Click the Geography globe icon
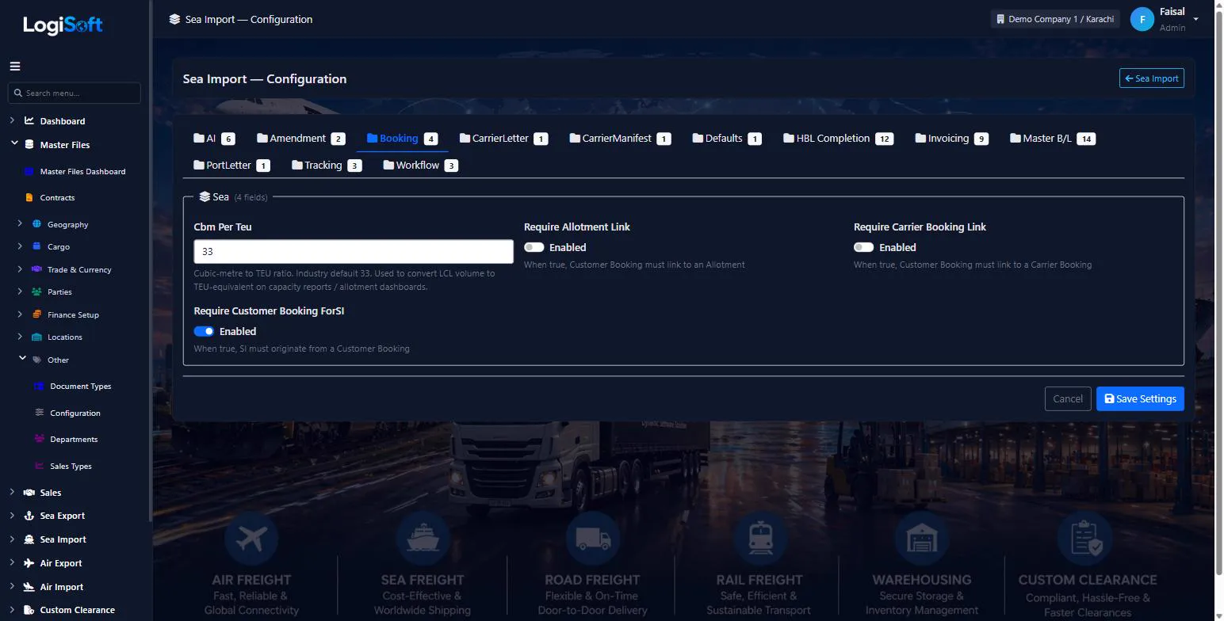Screen dimensions: 1224x621 click(36, 224)
